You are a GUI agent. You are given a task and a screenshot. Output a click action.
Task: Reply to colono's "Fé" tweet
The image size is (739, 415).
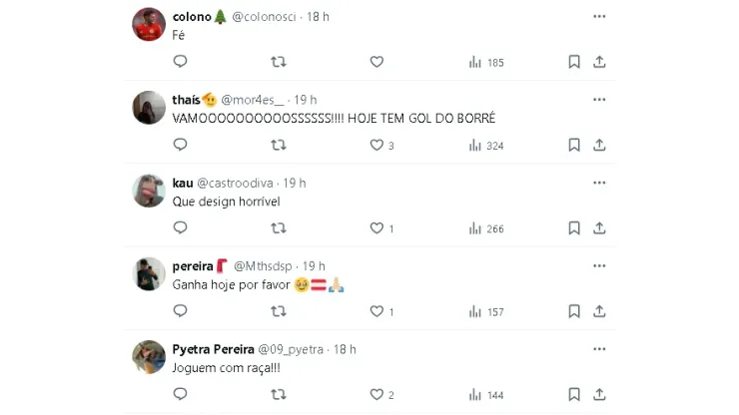[181, 62]
